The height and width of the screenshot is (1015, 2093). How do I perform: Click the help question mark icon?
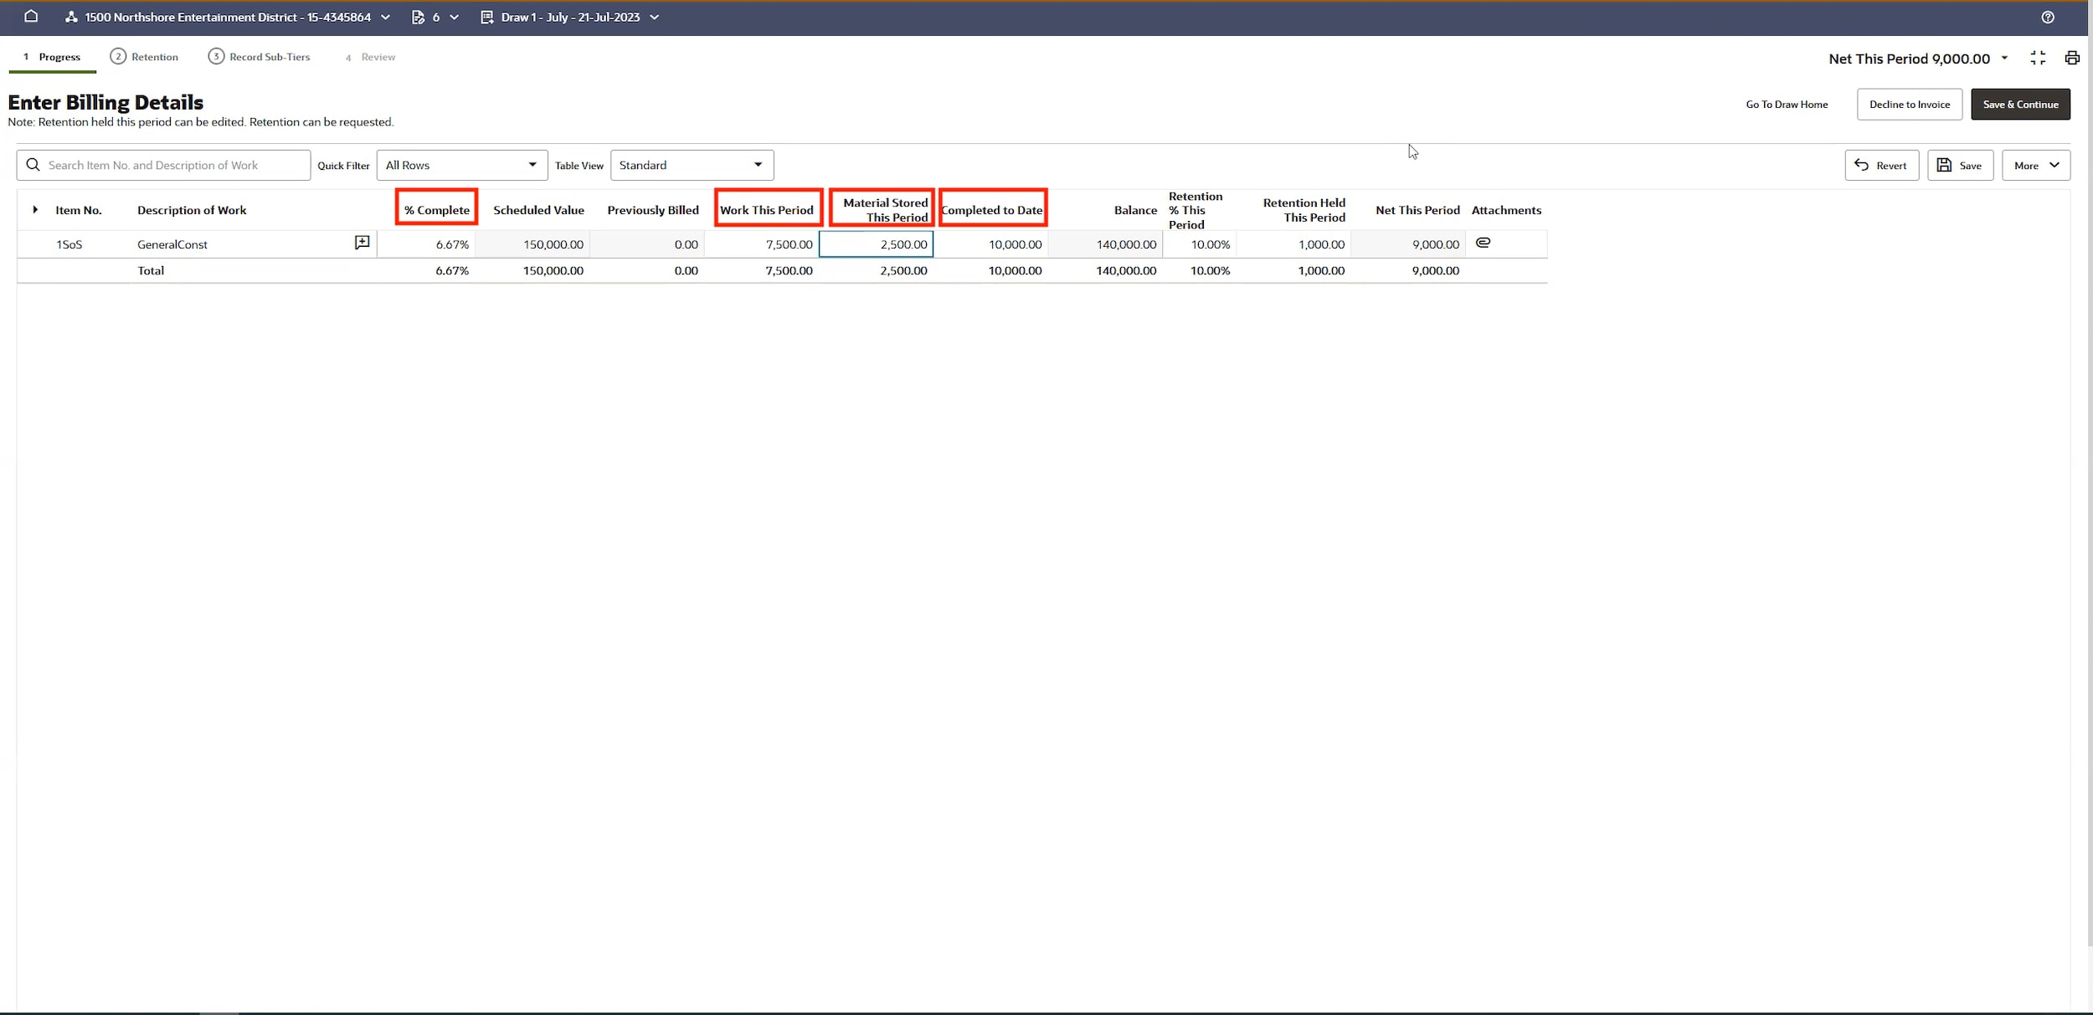pyautogui.click(x=2047, y=17)
